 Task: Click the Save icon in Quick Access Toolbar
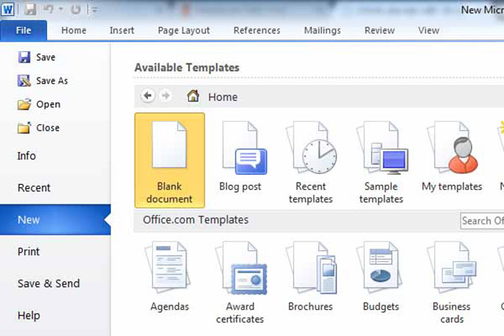[30, 9]
